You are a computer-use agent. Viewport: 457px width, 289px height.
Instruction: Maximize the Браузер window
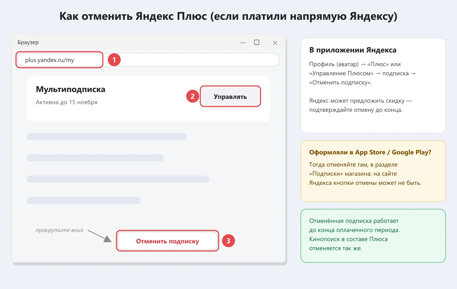tap(257, 43)
